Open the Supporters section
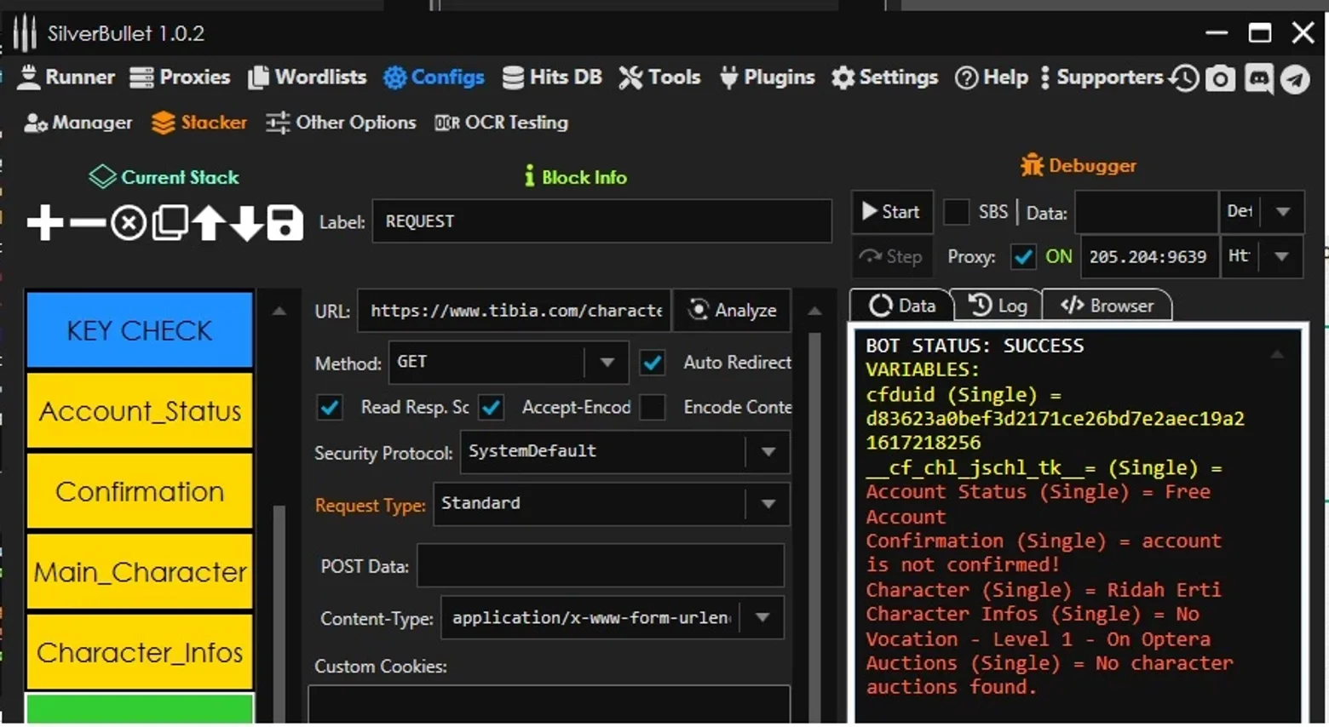 (1102, 77)
